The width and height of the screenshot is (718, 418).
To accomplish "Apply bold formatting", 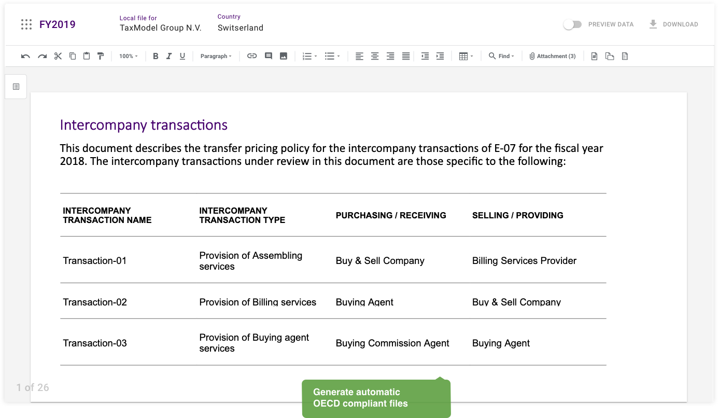I will coord(156,56).
